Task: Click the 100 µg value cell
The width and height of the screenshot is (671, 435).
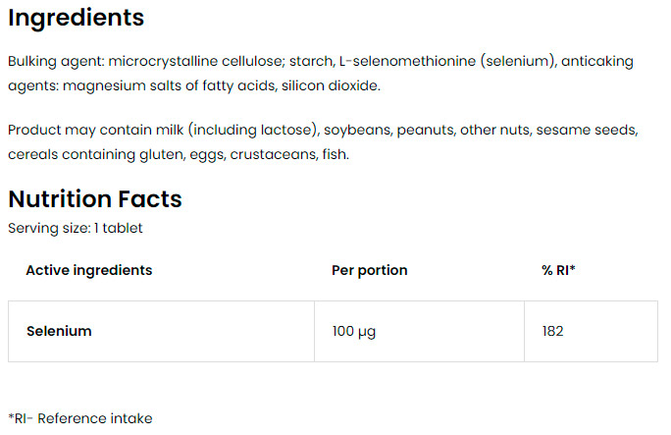Action: 420,331
